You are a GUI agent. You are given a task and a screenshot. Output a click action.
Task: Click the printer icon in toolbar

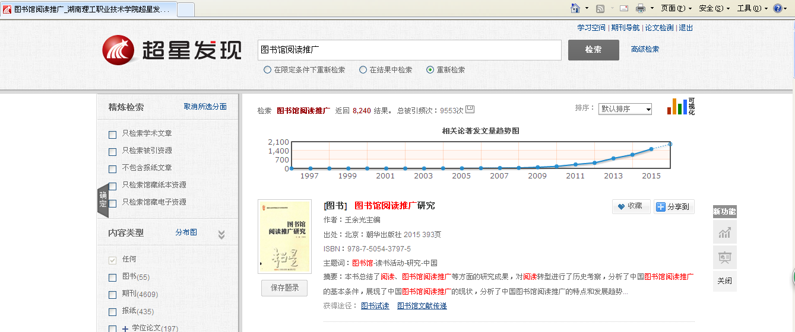641,8
